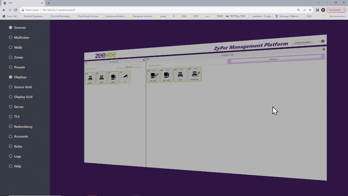Enable the Multiview sidebar option
Image resolution: width=348 pixels, height=196 pixels.
tap(19, 37)
